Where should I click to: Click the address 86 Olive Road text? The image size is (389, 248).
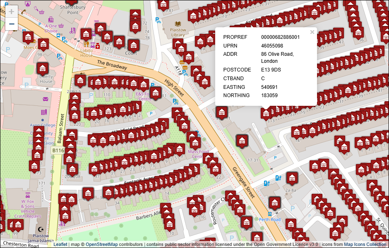pos(277,54)
